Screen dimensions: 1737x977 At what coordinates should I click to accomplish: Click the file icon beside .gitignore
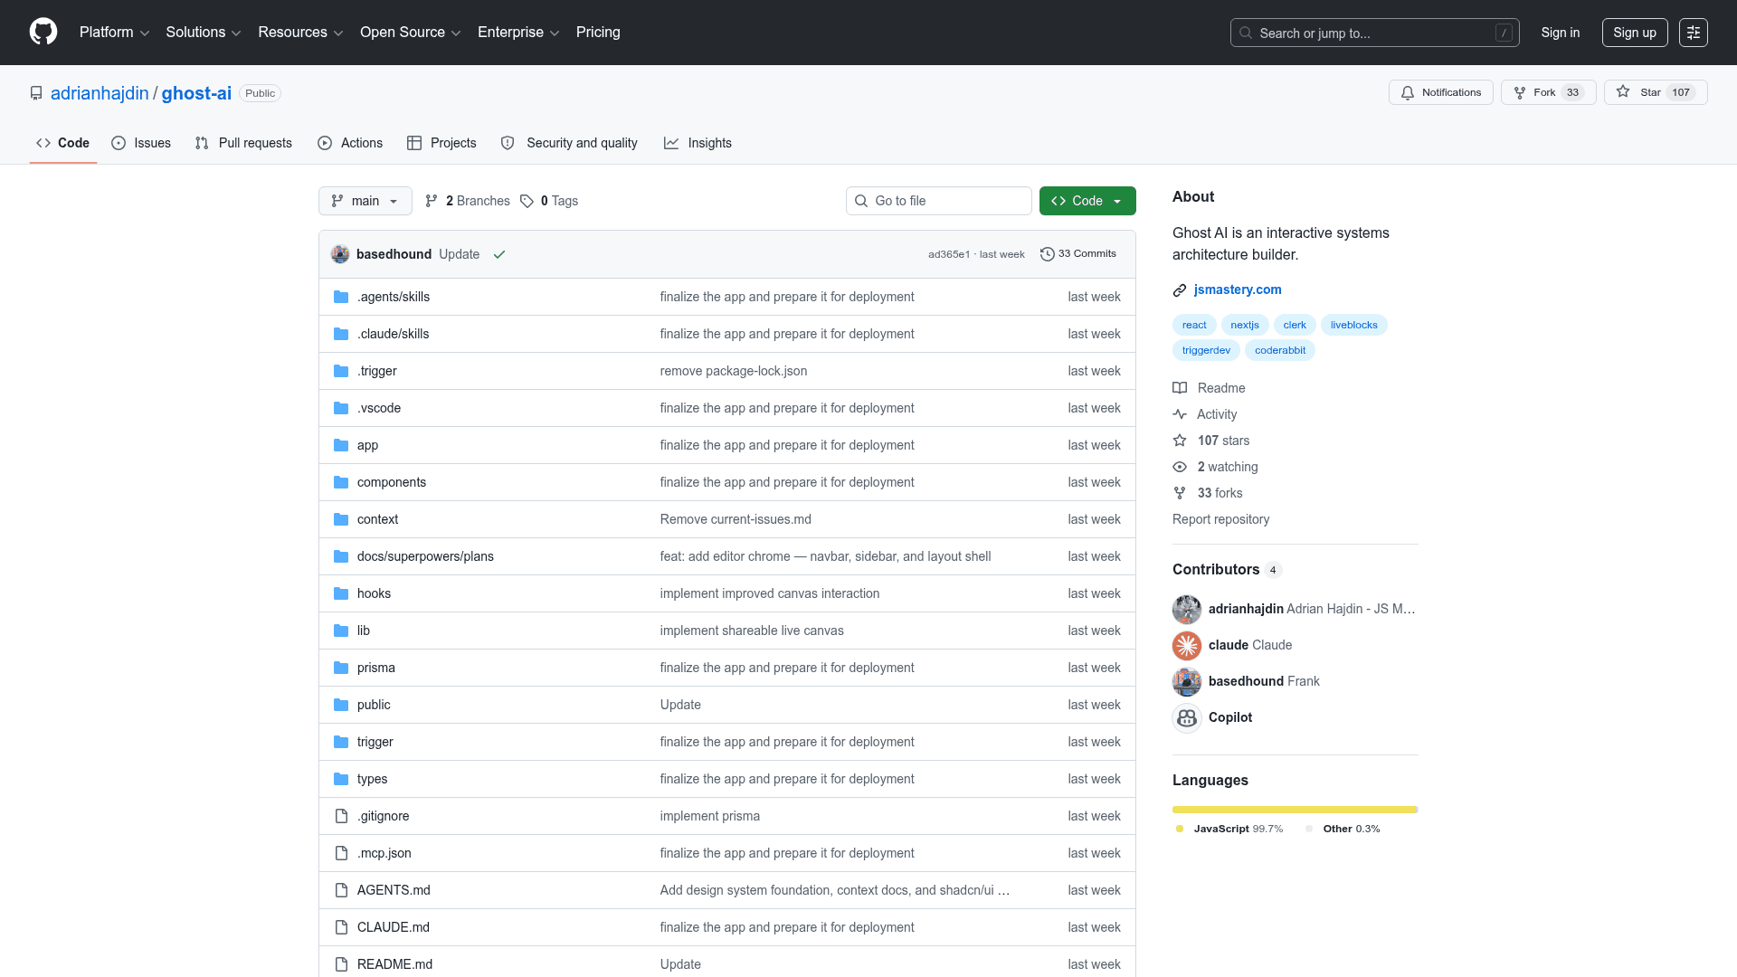[x=341, y=816]
